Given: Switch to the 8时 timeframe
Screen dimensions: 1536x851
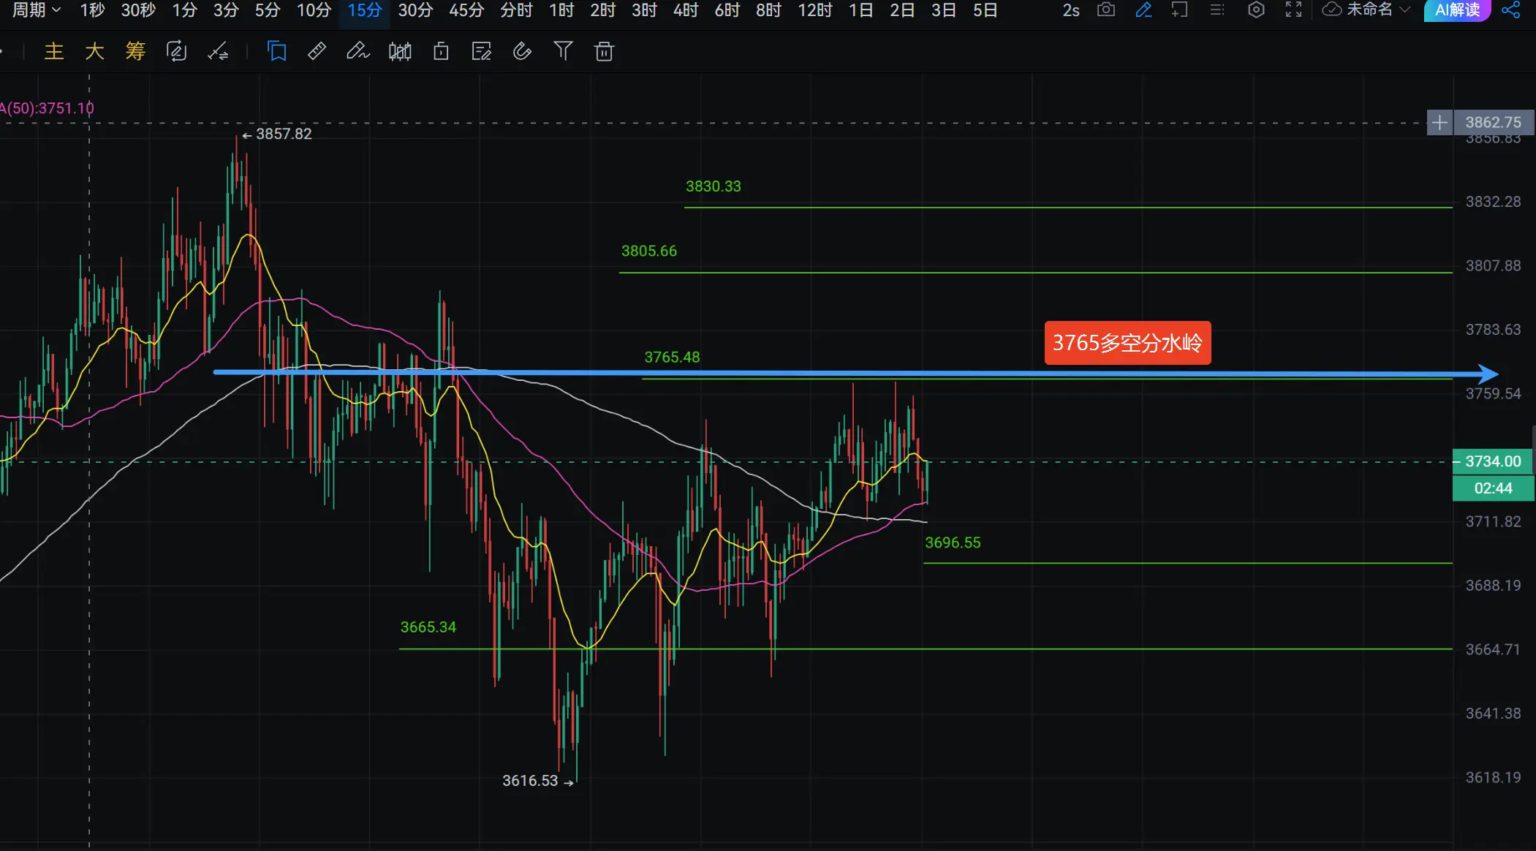Looking at the screenshot, I should pos(768,10).
